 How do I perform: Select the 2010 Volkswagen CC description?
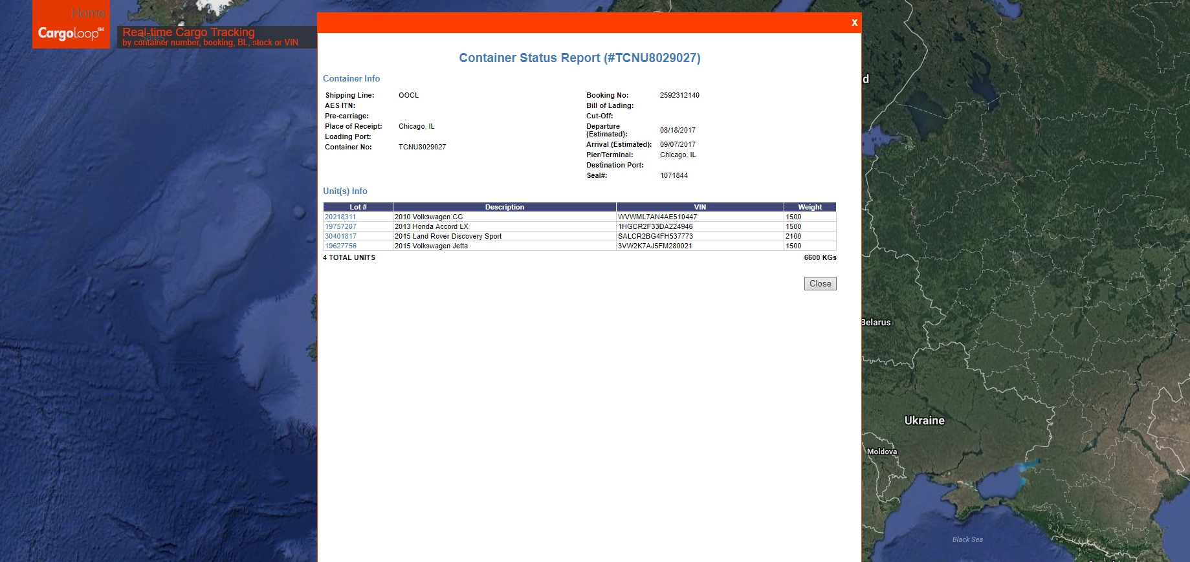[428, 217]
